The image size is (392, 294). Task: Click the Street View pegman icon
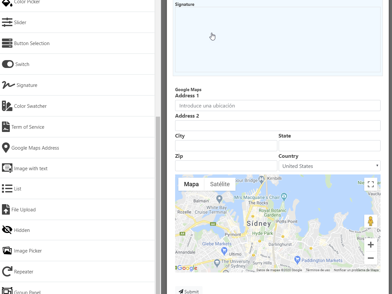371,221
